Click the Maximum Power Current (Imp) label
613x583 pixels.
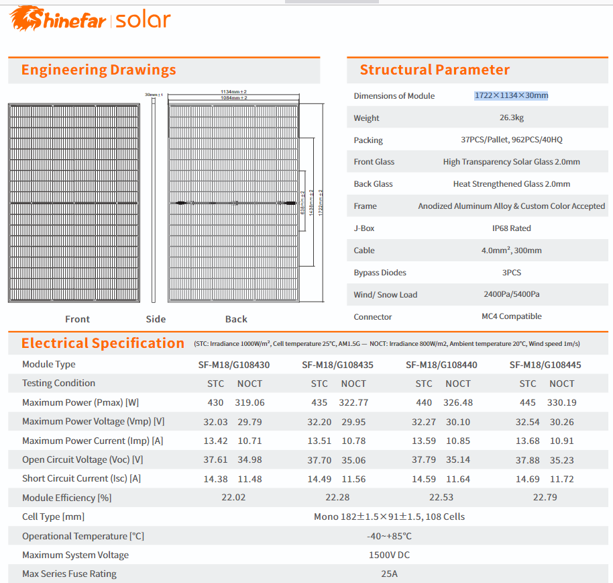(x=93, y=441)
